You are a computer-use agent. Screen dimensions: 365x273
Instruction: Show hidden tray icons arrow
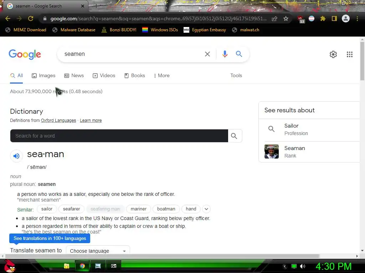[x=285, y=267]
